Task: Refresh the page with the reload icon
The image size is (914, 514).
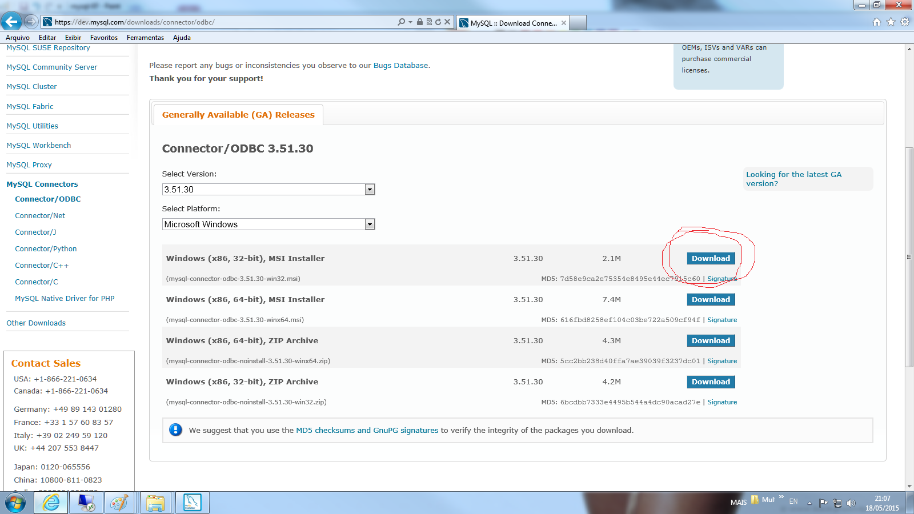Action: click(438, 22)
